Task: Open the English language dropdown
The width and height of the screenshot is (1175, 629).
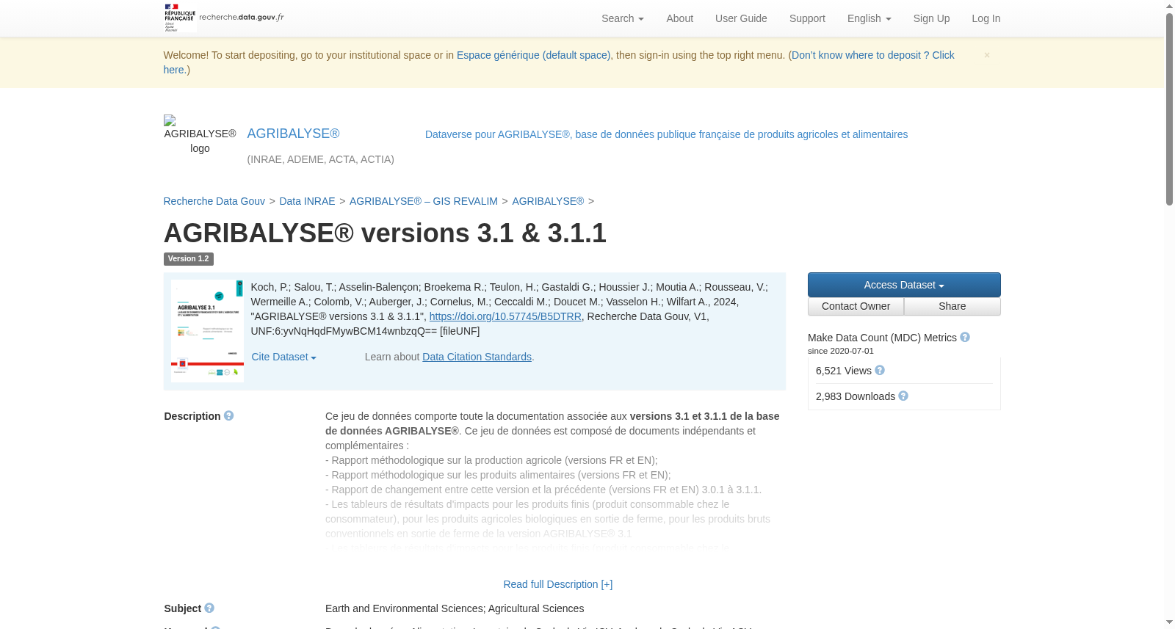Action: tap(869, 18)
